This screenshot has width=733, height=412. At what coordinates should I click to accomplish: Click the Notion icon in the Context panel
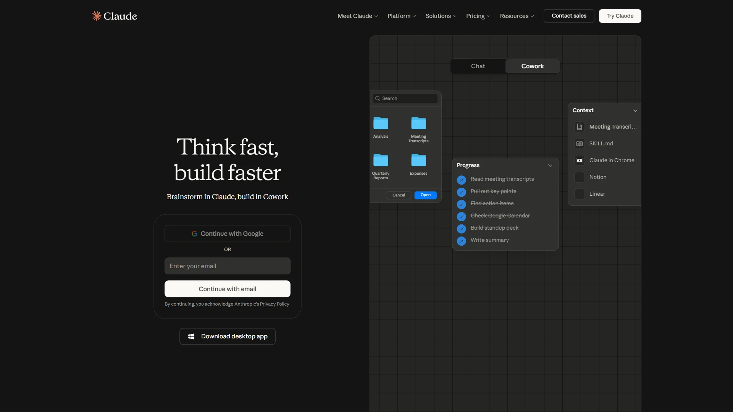580,177
